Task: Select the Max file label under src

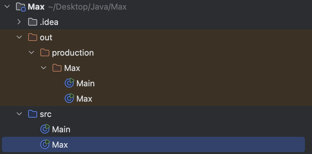Action: point(60,145)
